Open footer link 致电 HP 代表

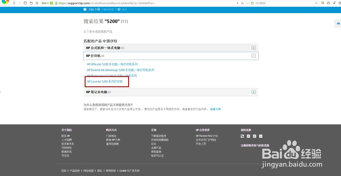click(113, 140)
